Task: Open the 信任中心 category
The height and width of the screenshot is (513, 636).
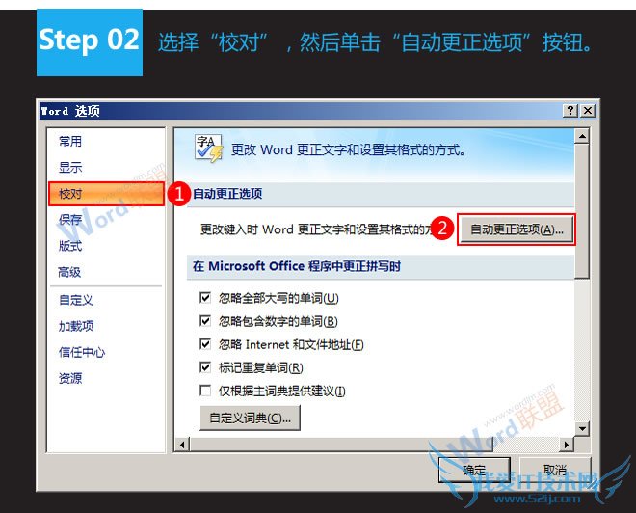Action: coord(82,352)
